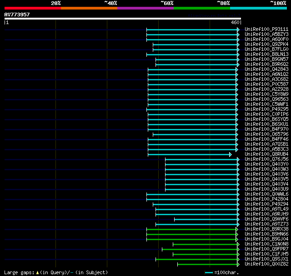Click the purple ~60% legend segment
The width and height of the screenshot is (291, 276).
[145, 8]
